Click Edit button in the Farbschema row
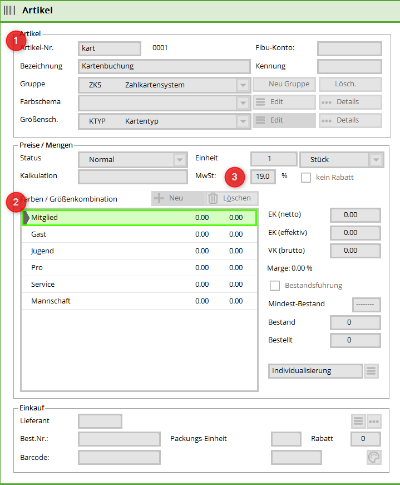 (284, 102)
